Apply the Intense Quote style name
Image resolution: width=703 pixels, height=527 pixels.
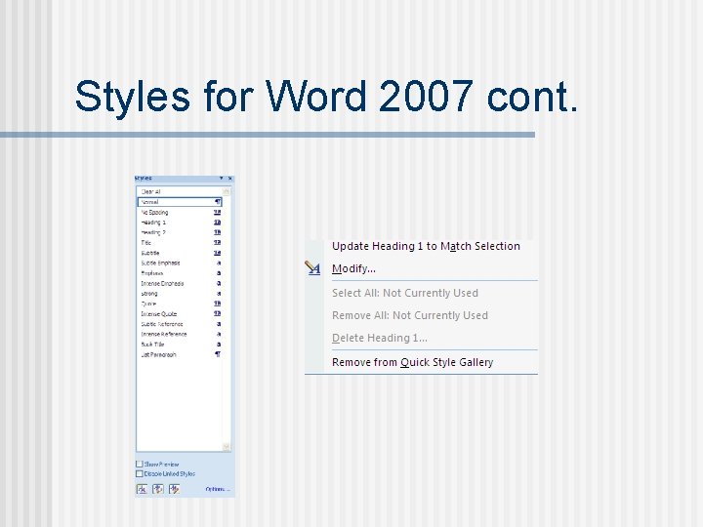click(x=159, y=314)
